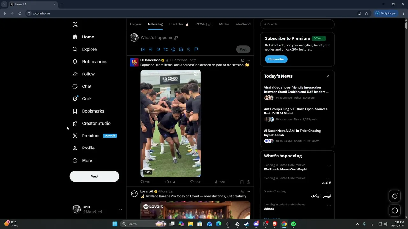Open Grok from the left sidebar
This screenshot has height=229, width=408.
(x=82, y=99)
